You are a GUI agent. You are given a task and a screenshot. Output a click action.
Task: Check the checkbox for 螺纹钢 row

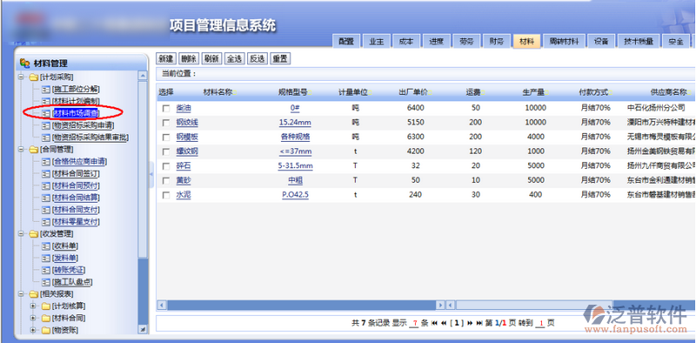[166, 151]
